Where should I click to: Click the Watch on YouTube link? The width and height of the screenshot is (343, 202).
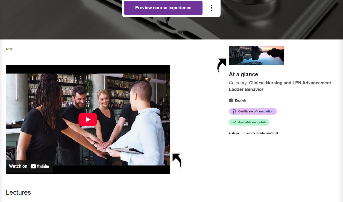(29, 166)
